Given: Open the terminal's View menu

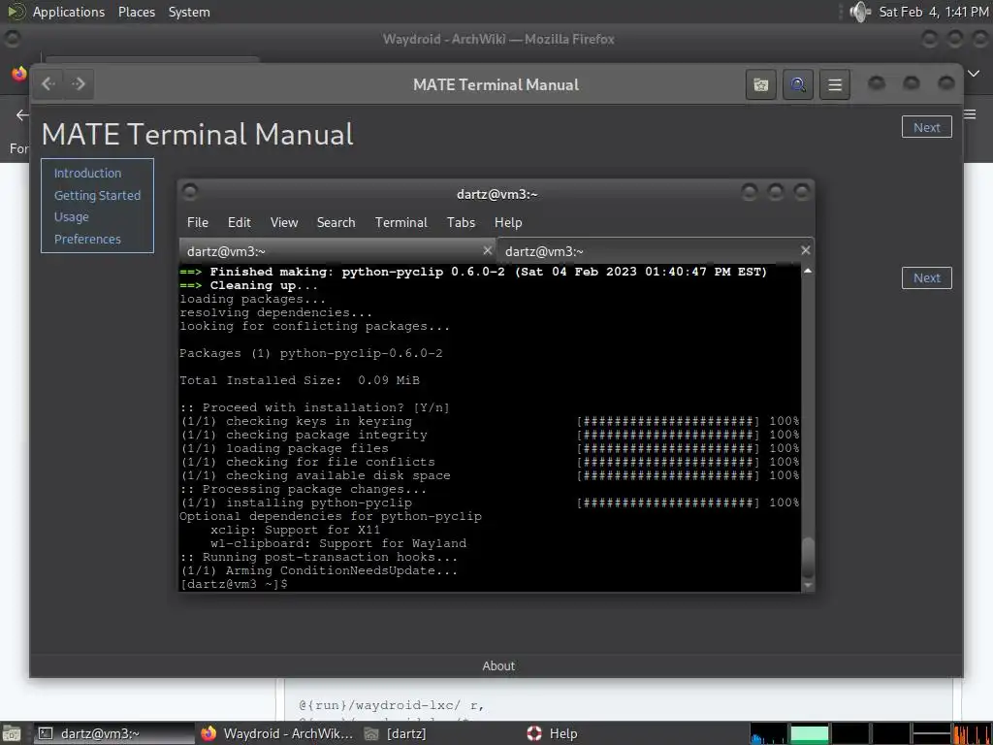Looking at the screenshot, I should click(284, 222).
